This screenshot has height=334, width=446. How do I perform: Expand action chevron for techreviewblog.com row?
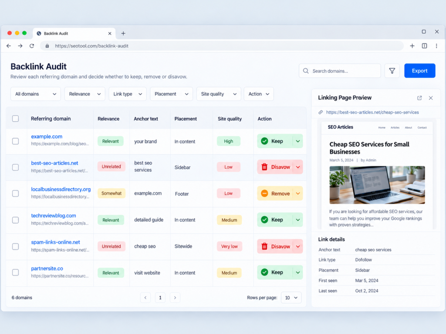pos(298,220)
